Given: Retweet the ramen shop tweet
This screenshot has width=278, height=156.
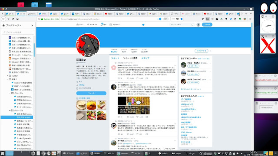Looking at the screenshot, I should (128, 117).
